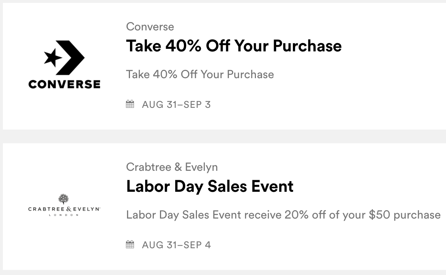Click the calendar icon beside AUG 31–SEP 3
446x275 pixels.
click(x=130, y=104)
